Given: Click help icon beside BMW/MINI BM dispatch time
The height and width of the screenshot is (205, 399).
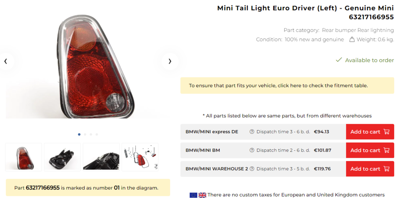Looking at the screenshot, I should click(252, 150).
